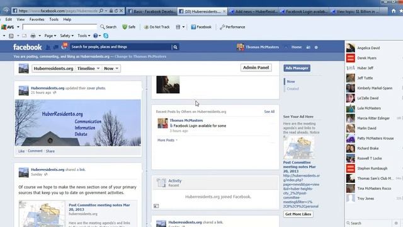Viewport: 403px width, 227px height.
Task: Click the help question mark icon
Action: (95, 36)
